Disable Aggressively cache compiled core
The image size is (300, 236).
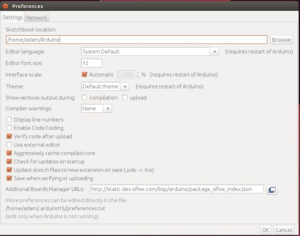pos(9,153)
